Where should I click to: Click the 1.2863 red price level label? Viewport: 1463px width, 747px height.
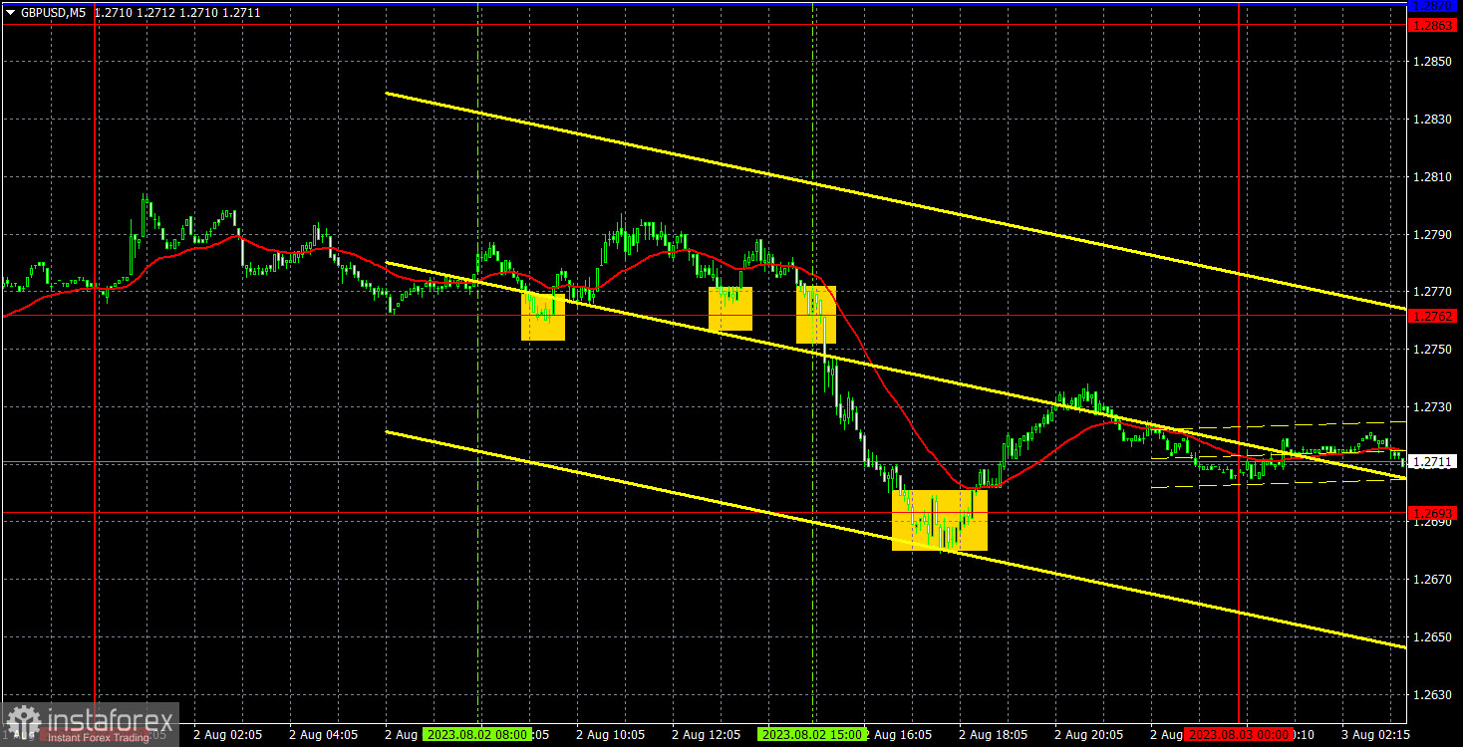click(1433, 24)
